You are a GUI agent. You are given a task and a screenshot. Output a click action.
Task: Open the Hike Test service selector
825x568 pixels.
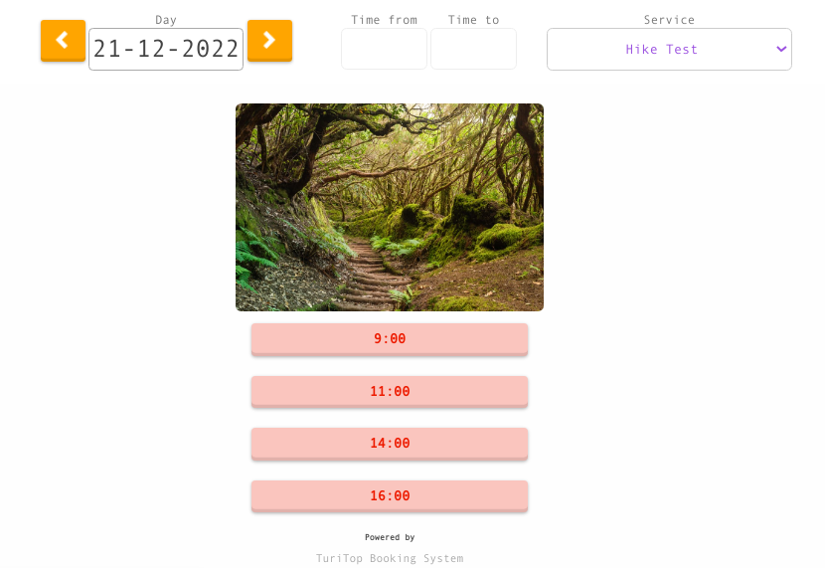(x=669, y=49)
